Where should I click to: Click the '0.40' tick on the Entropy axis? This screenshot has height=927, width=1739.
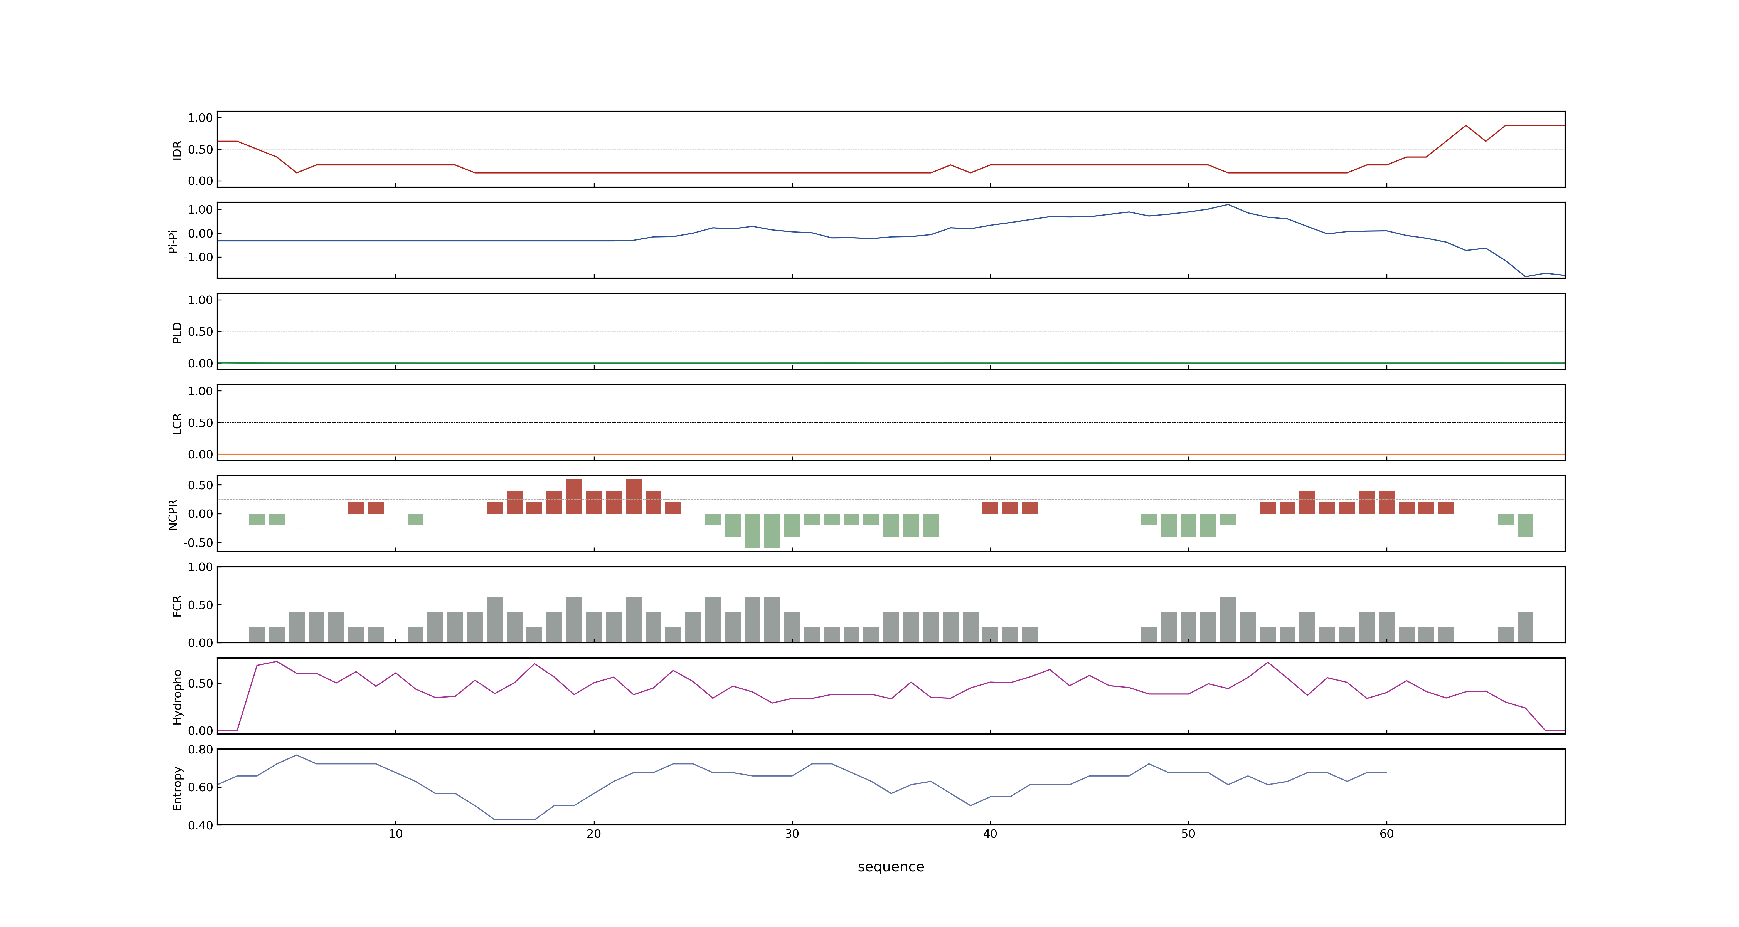201,825
